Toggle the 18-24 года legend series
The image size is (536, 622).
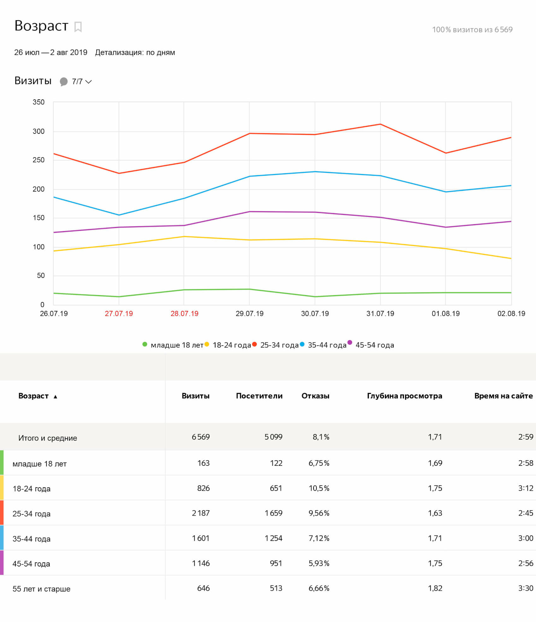point(232,345)
